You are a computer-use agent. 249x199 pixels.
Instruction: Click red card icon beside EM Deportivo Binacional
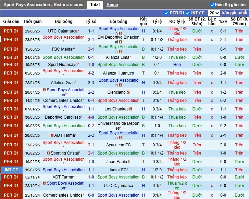click(x=121, y=42)
